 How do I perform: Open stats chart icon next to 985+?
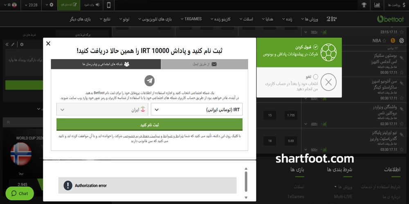point(324,32)
